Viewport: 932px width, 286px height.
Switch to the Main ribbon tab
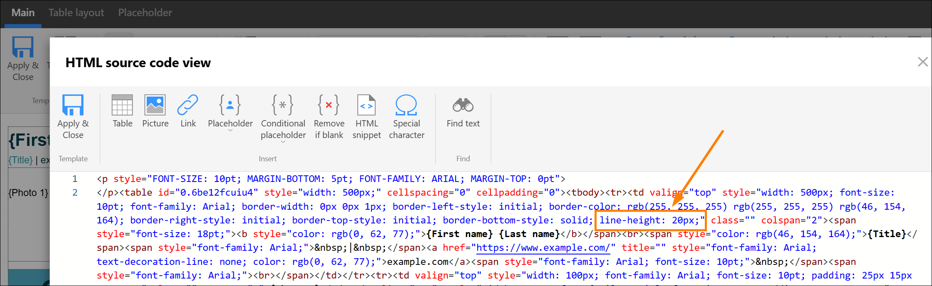23,13
